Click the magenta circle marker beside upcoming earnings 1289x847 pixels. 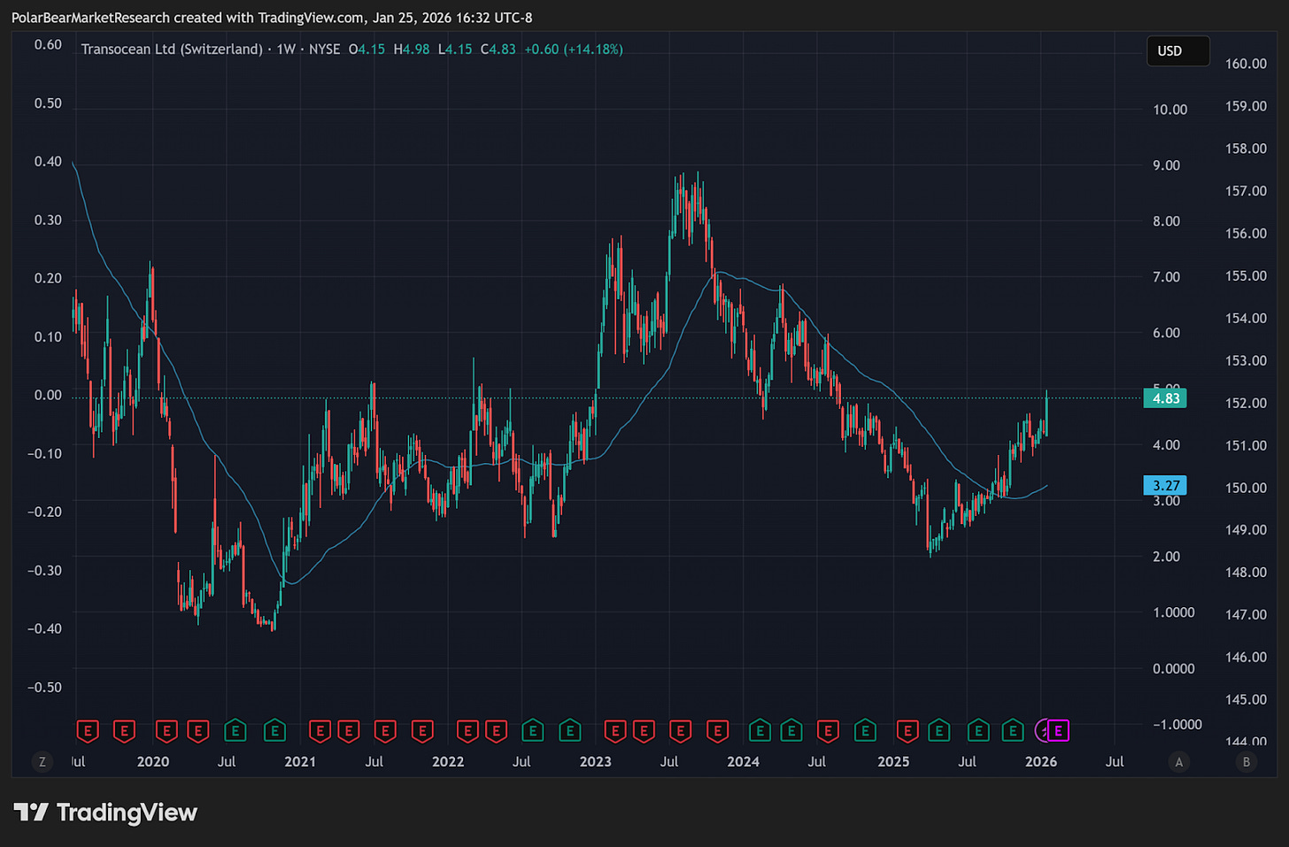(x=1043, y=731)
